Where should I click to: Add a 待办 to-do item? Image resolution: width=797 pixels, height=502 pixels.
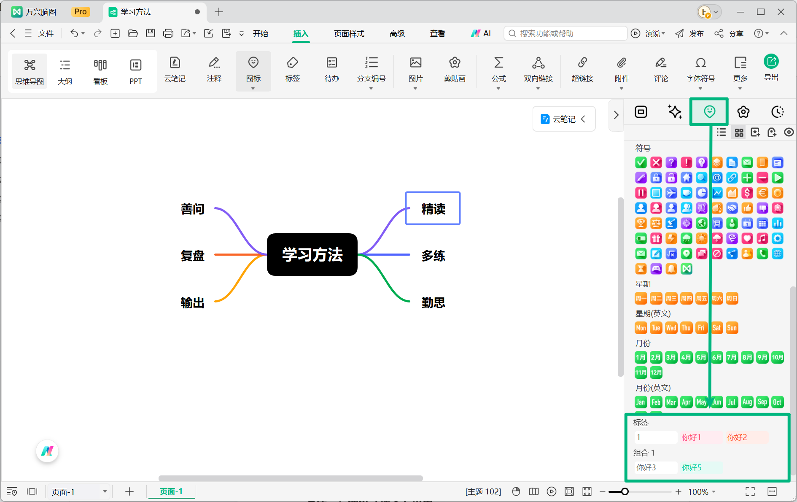pyautogui.click(x=331, y=70)
